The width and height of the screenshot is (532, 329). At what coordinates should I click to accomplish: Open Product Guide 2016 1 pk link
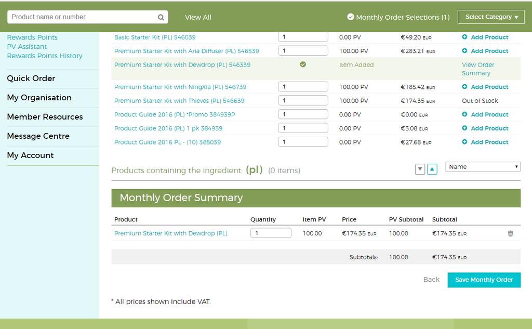click(168, 128)
